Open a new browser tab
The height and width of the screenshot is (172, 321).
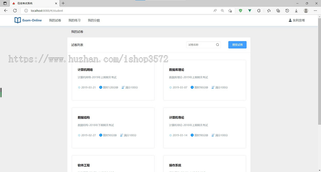point(63,3)
